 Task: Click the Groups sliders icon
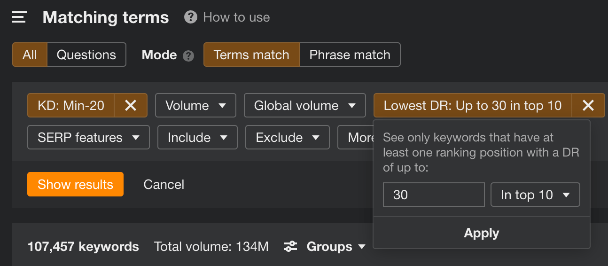(x=290, y=246)
